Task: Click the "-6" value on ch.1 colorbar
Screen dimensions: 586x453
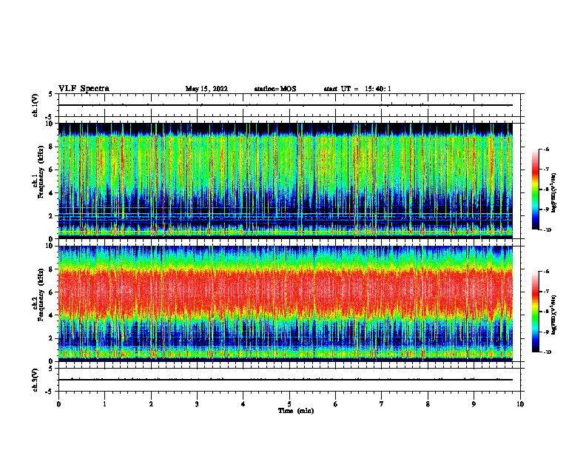Action: click(x=546, y=150)
